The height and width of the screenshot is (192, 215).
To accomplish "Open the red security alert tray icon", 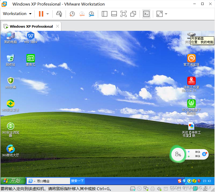I will tap(199, 181).
